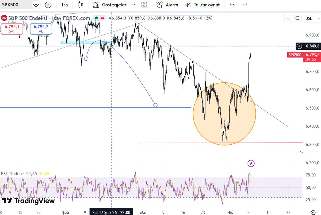Click the redo arrow icon
The image size is (321, 215).
pyautogui.click(x=244, y=5)
